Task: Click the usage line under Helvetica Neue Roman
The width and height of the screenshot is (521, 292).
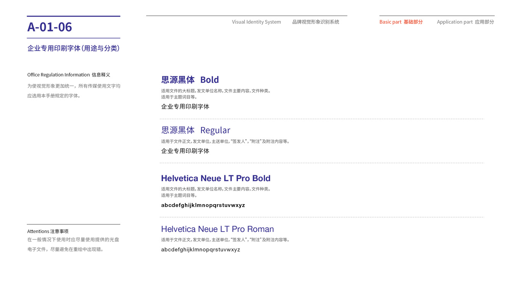Action: [225, 240]
